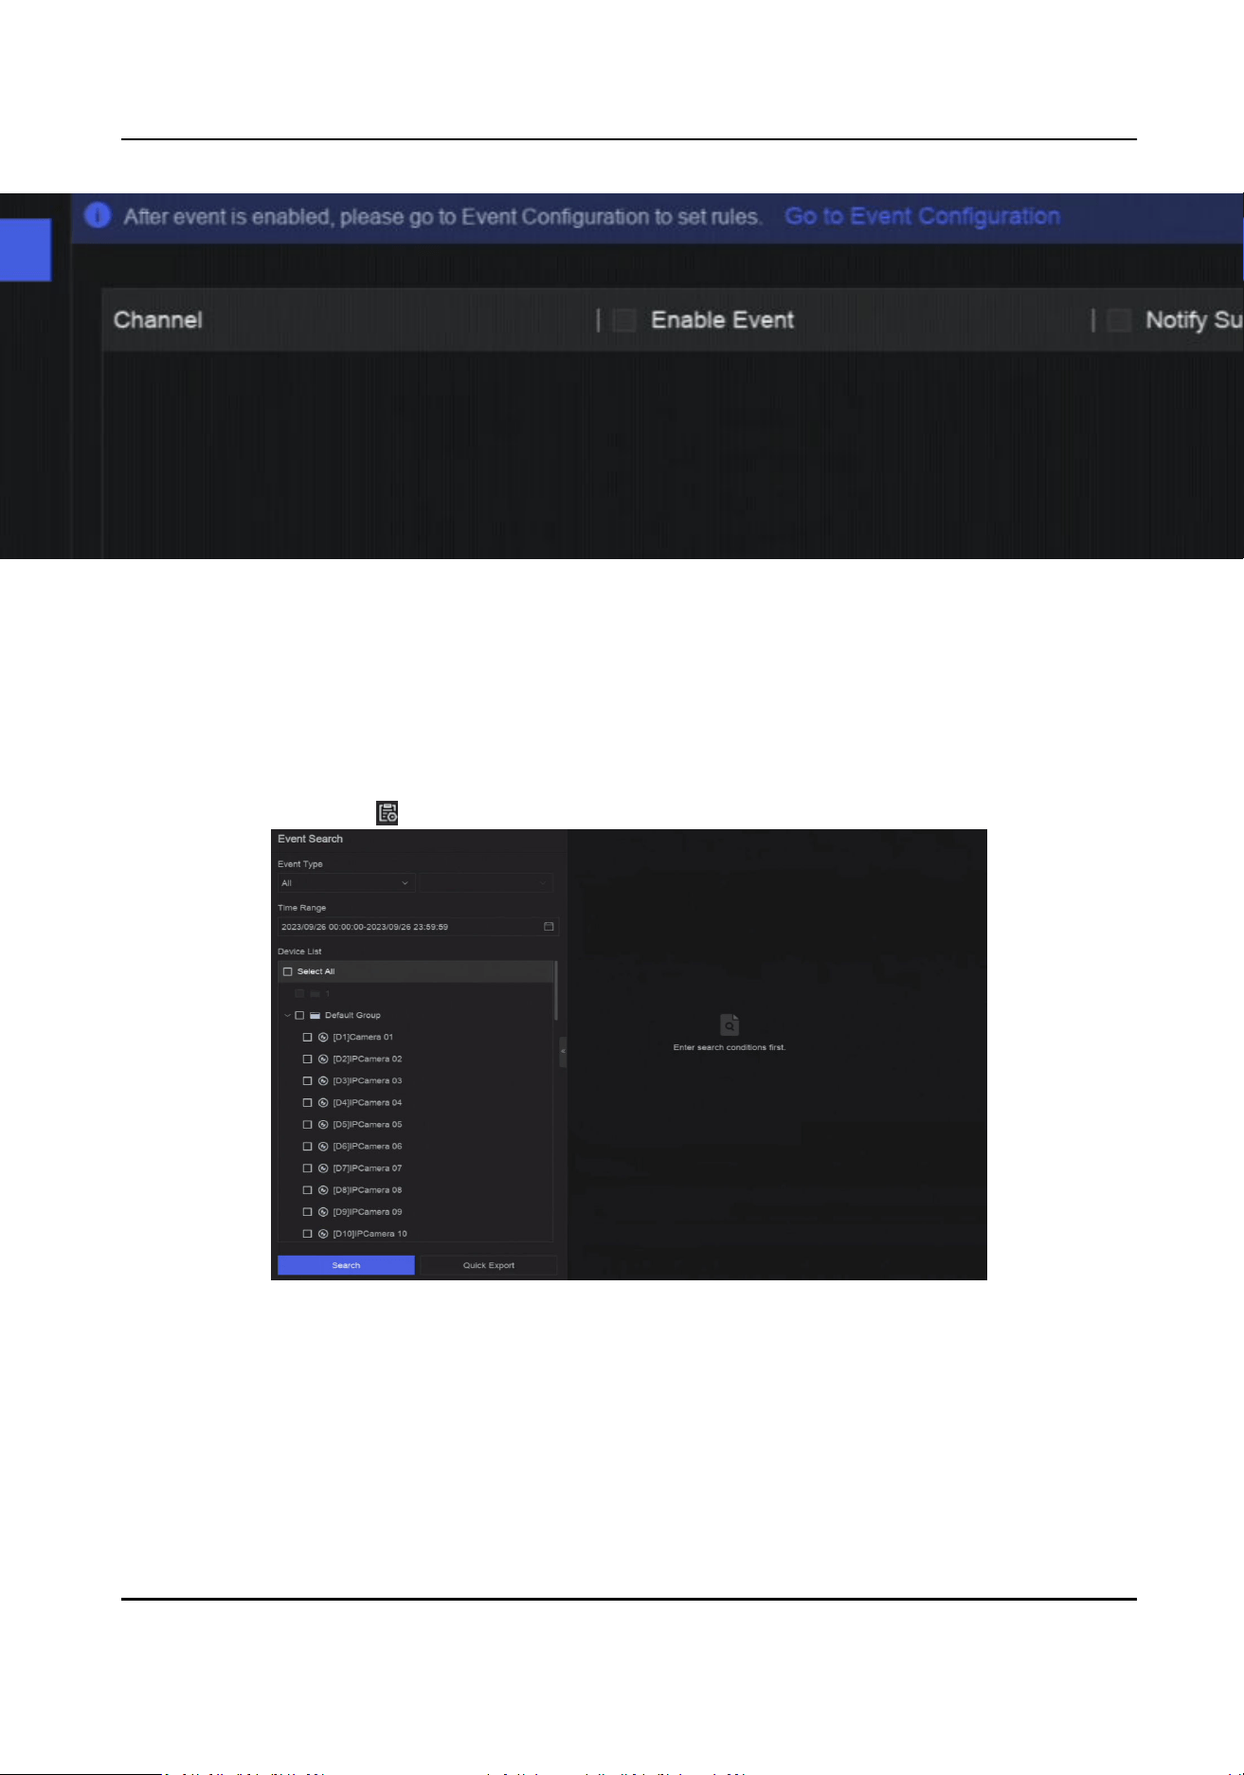Click the camera icon beside [D2]IPCamera 02
Image resolution: width=1244 pixels, height=1775 pixels.
[x=323, y=1059]
